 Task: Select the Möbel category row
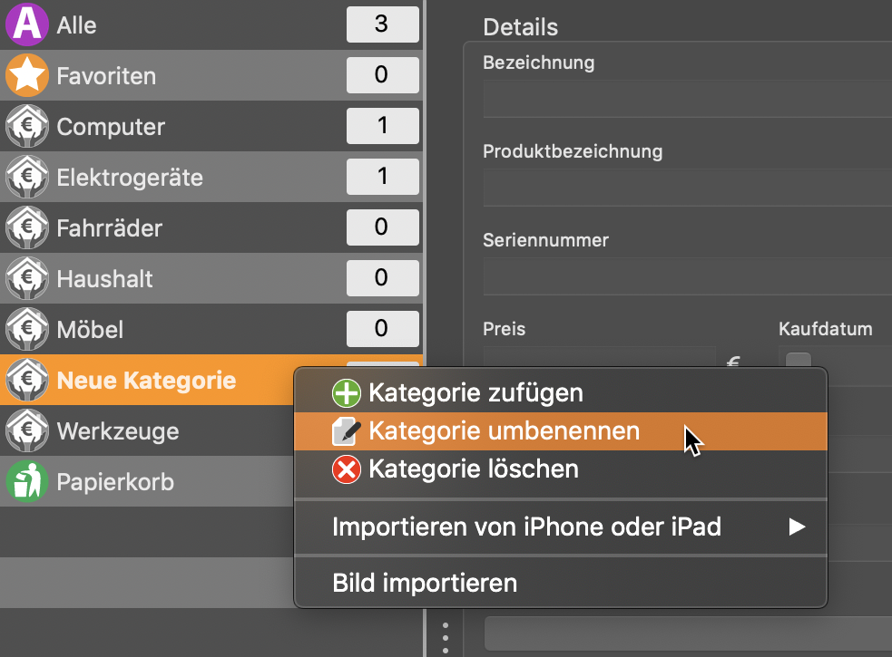pos(211,328)
